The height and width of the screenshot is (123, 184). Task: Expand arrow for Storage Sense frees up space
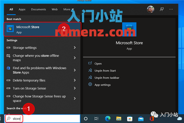[x=75, y=98]
